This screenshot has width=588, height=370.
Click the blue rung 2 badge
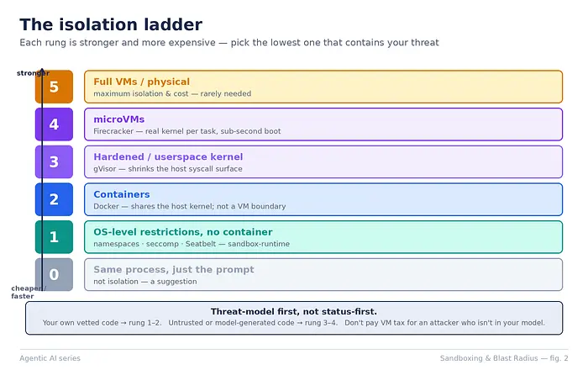coord(54,199)
